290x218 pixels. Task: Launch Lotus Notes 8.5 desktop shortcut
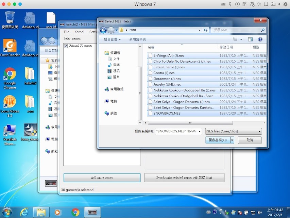click(x=10, y=106)
